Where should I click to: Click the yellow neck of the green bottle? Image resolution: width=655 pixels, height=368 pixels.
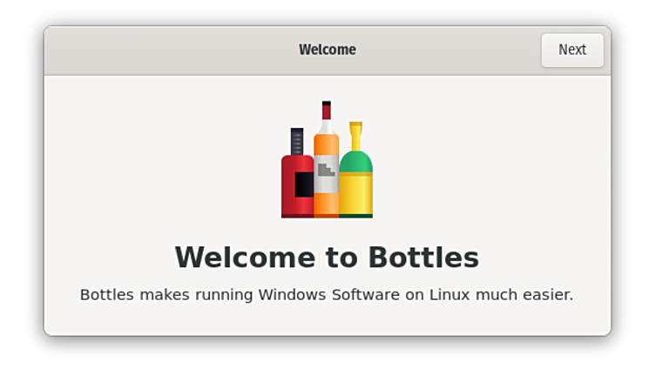pyautogui.click(x=355, y=137)
